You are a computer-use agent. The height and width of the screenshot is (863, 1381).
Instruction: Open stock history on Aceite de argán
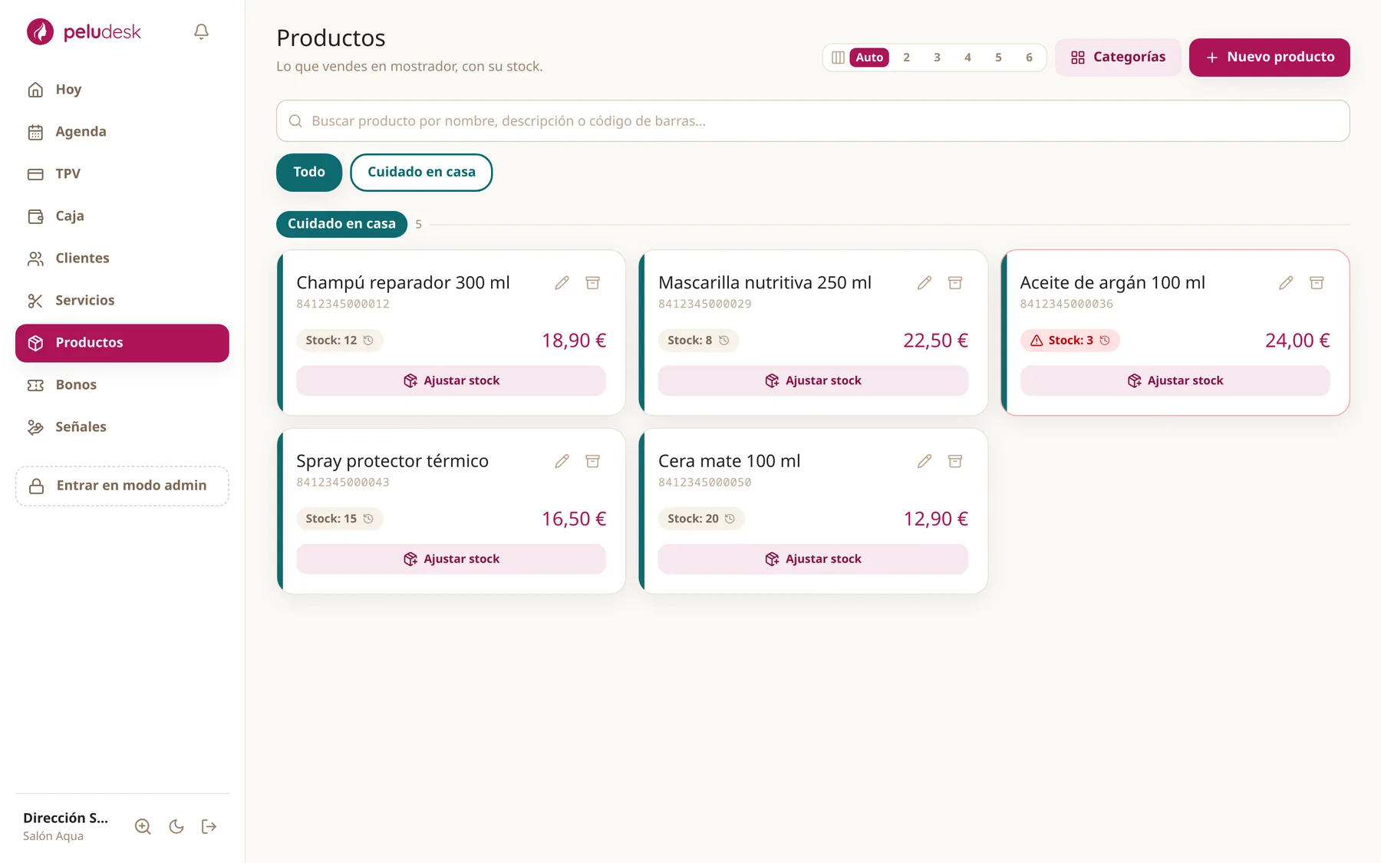1105,341
